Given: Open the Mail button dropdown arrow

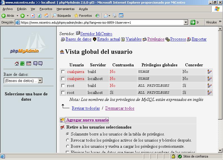Looking at the screenshot, I should tap(109, 16).
